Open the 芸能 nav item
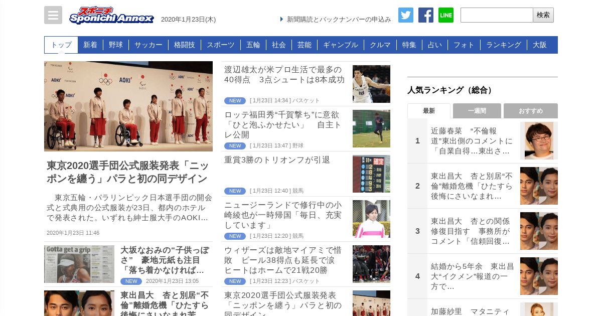The height and width of the screenshot is (316, 602). click(x=305, y=45)
